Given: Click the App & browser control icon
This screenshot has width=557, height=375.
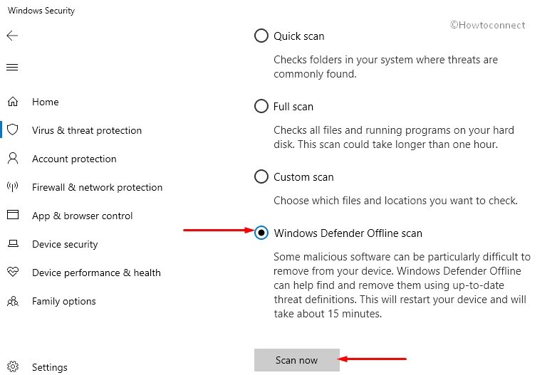Looking at the screenshot, I should click(13, 215).
